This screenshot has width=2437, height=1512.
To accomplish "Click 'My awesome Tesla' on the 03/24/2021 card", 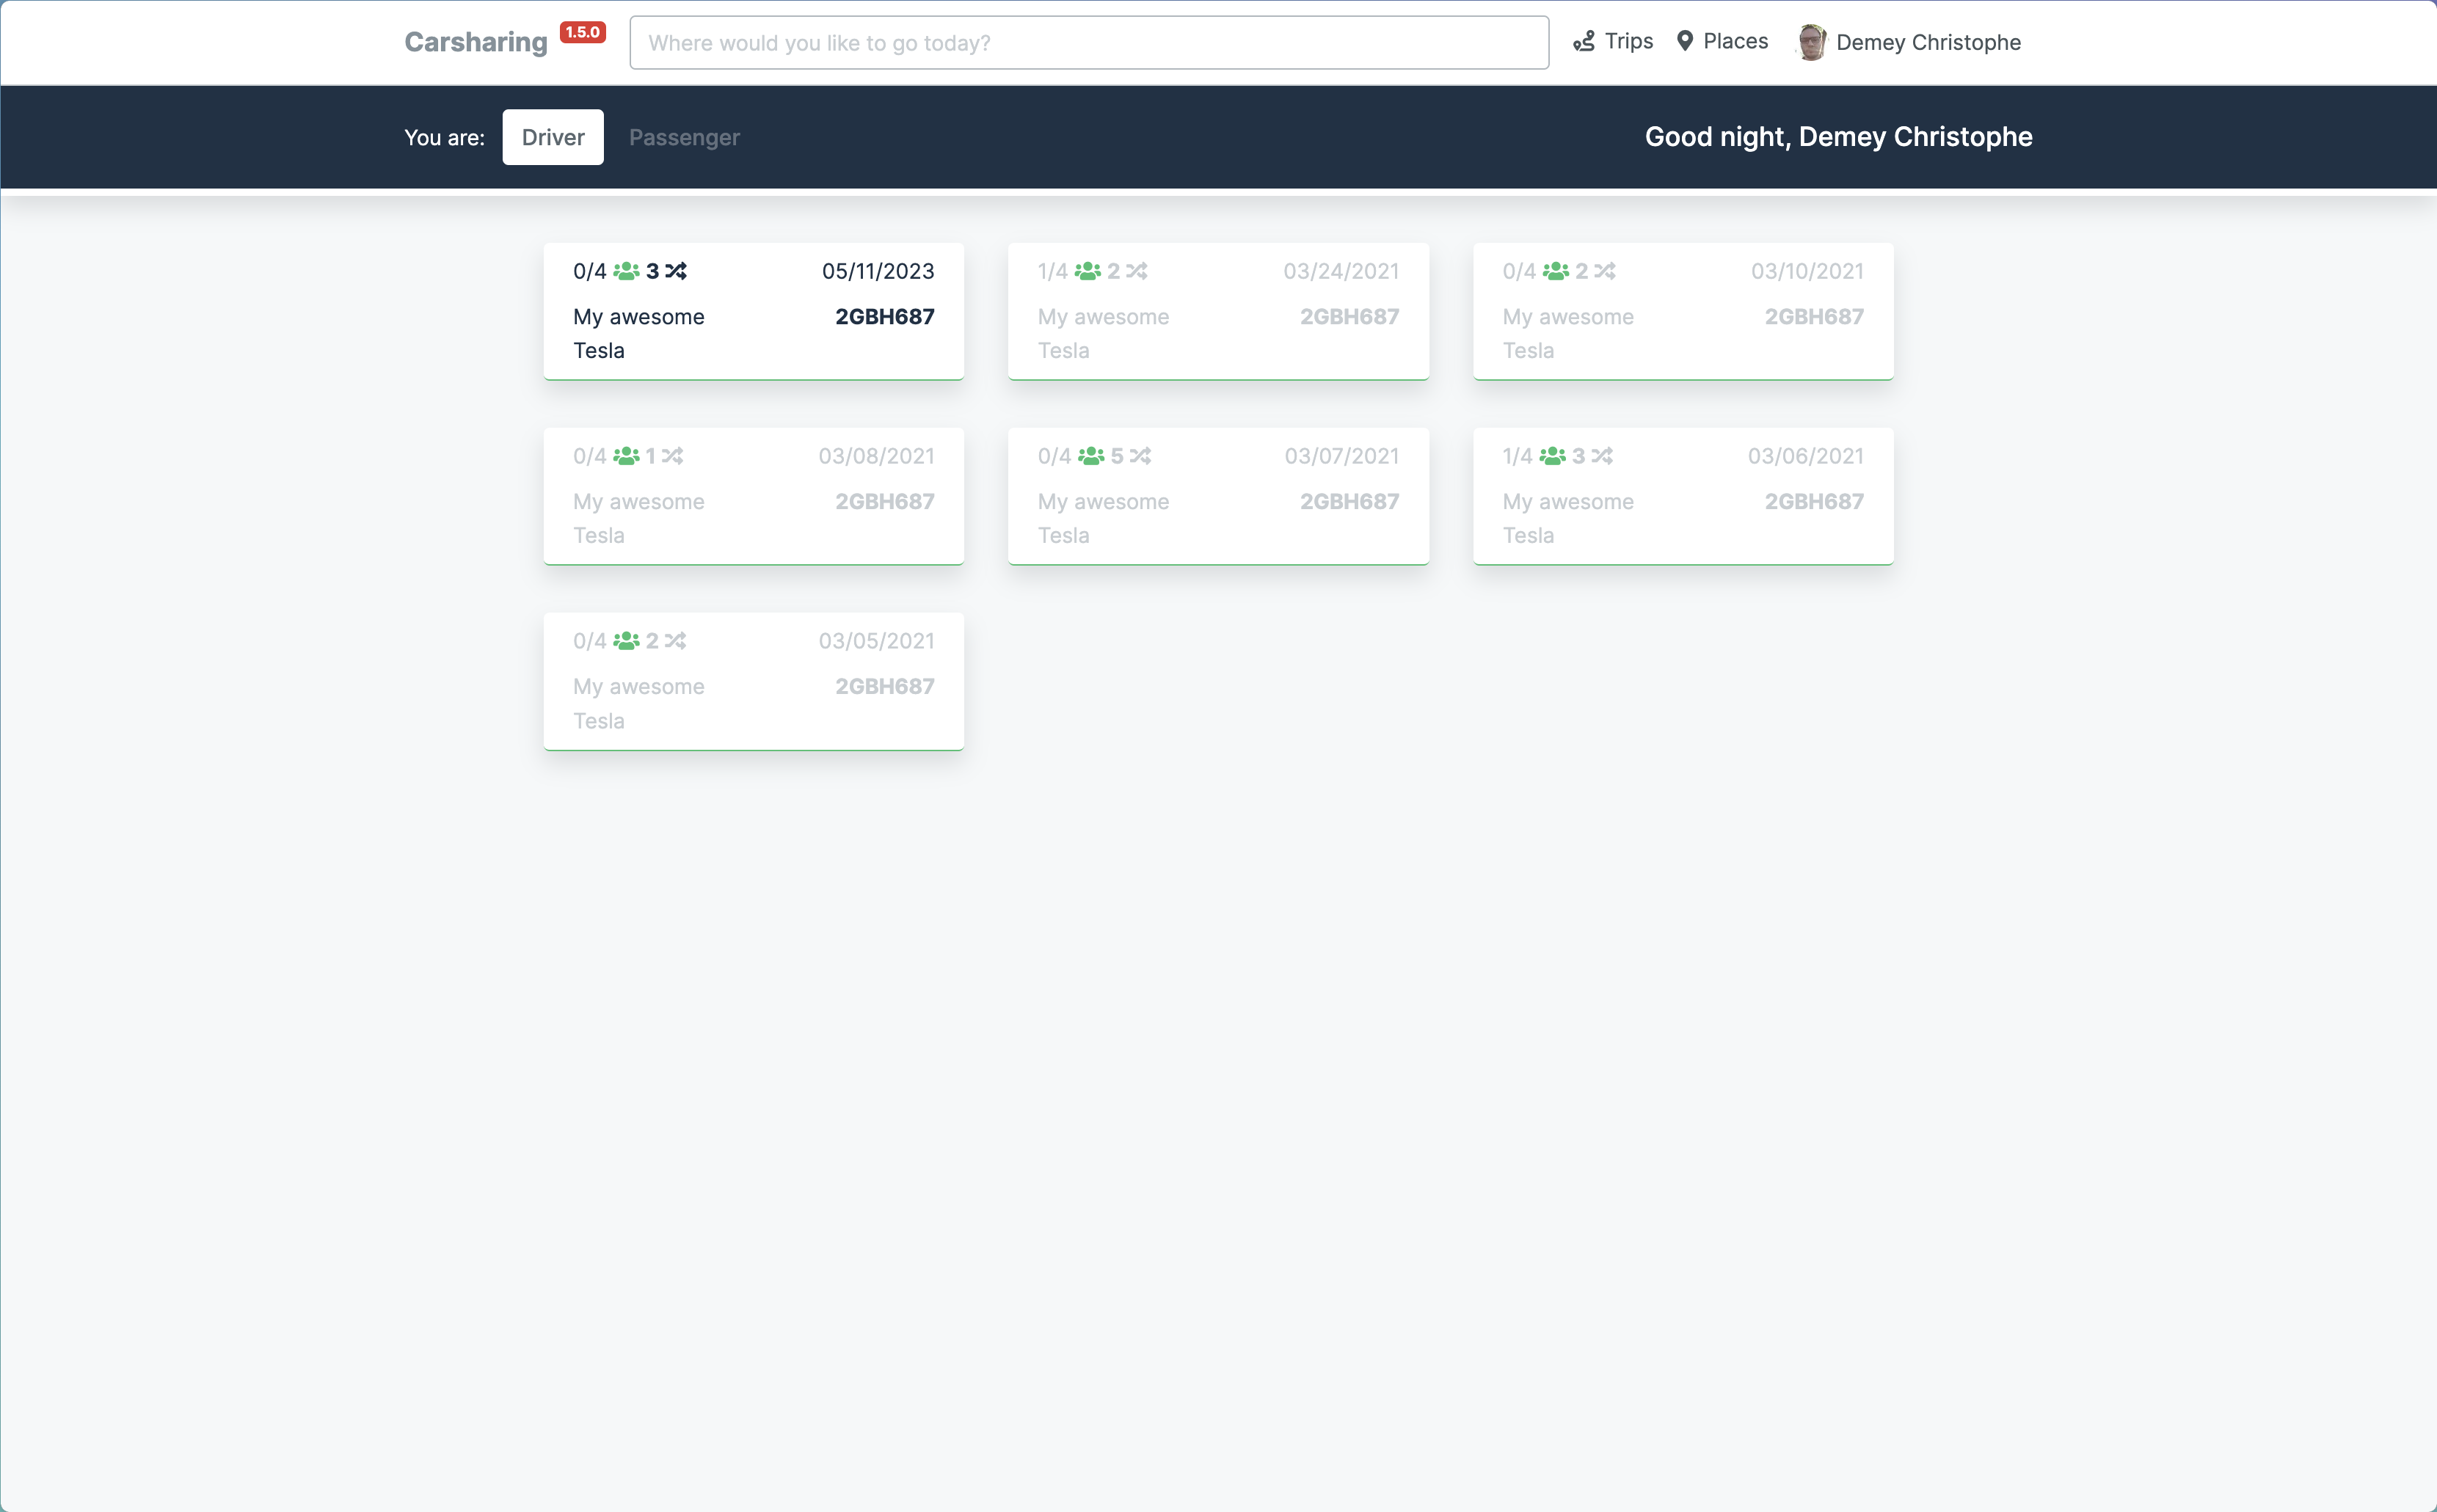I will click(1103, 333).
